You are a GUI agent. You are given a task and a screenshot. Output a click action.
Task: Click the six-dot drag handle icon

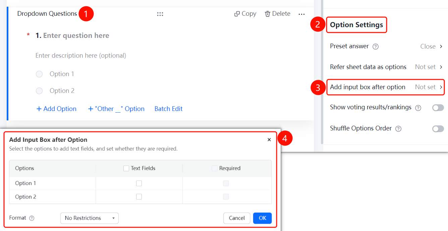tap(160, 14)
